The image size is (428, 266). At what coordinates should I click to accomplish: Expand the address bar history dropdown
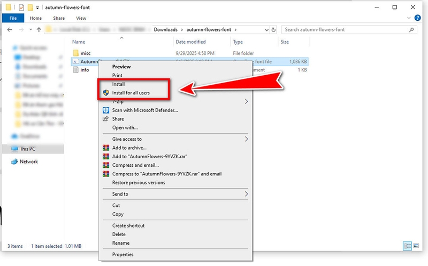coord(266,30)
